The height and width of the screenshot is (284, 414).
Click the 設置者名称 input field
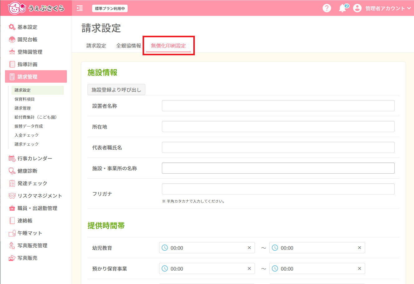pyautogui.click(x=278, y=106)
